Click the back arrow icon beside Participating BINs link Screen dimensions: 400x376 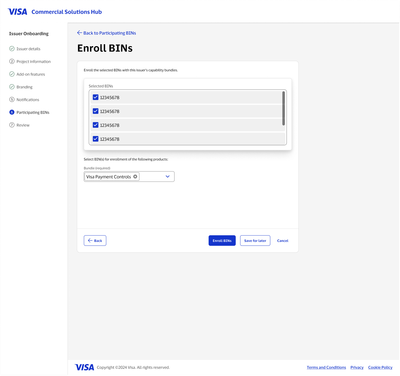point(80,33)
